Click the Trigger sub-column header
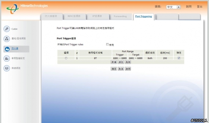 pyautogui.click(x=120, y=55)
